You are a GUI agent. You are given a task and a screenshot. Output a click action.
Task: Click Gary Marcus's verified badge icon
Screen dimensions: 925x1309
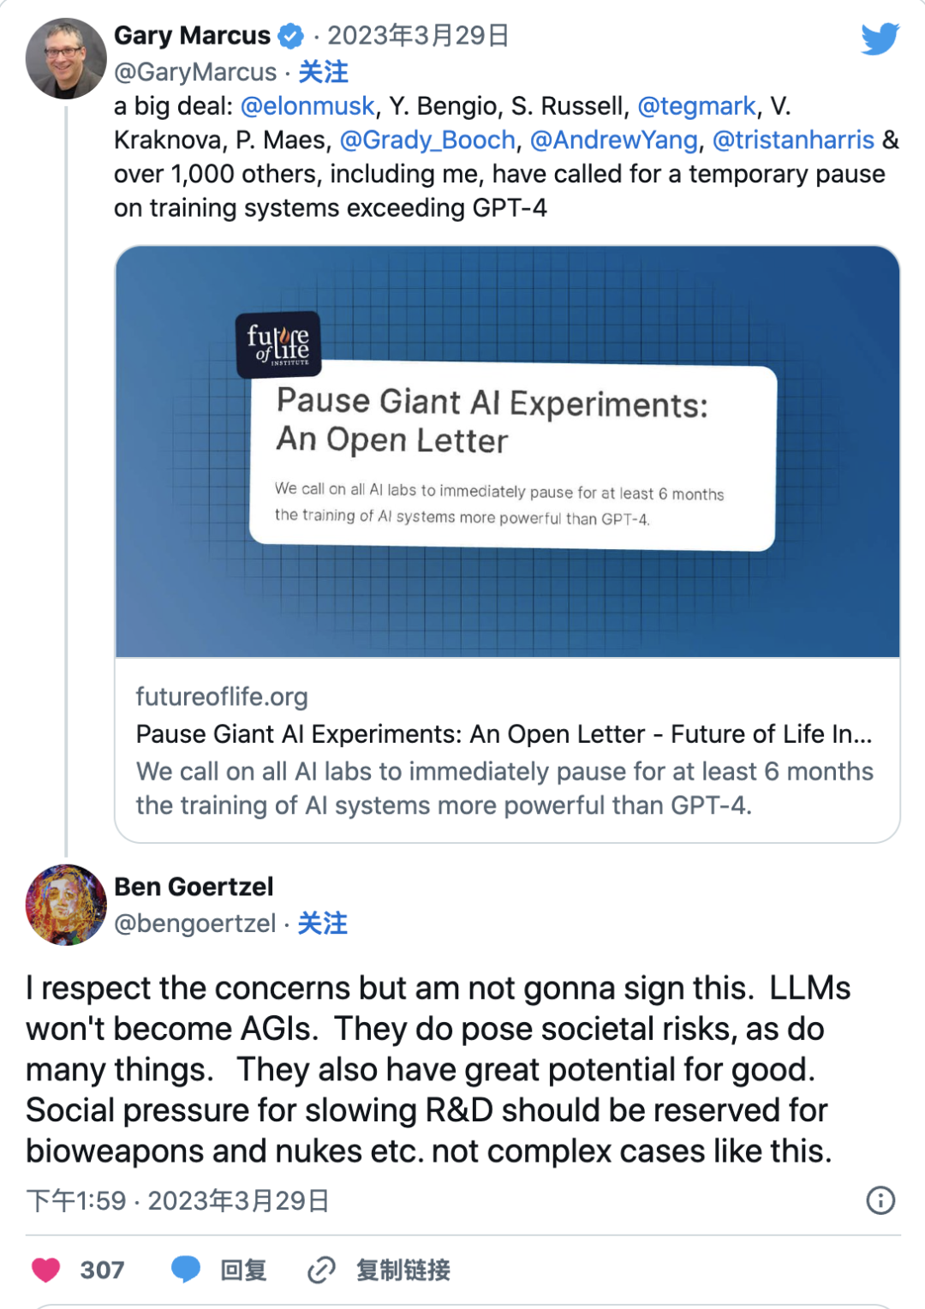click(291, 36)
